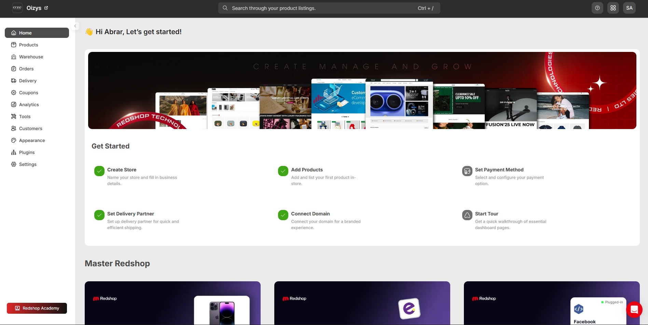The width and height of the screenshot is (648, 325).
Task: Click the Delivery truck icon
Action: [14, 81]
